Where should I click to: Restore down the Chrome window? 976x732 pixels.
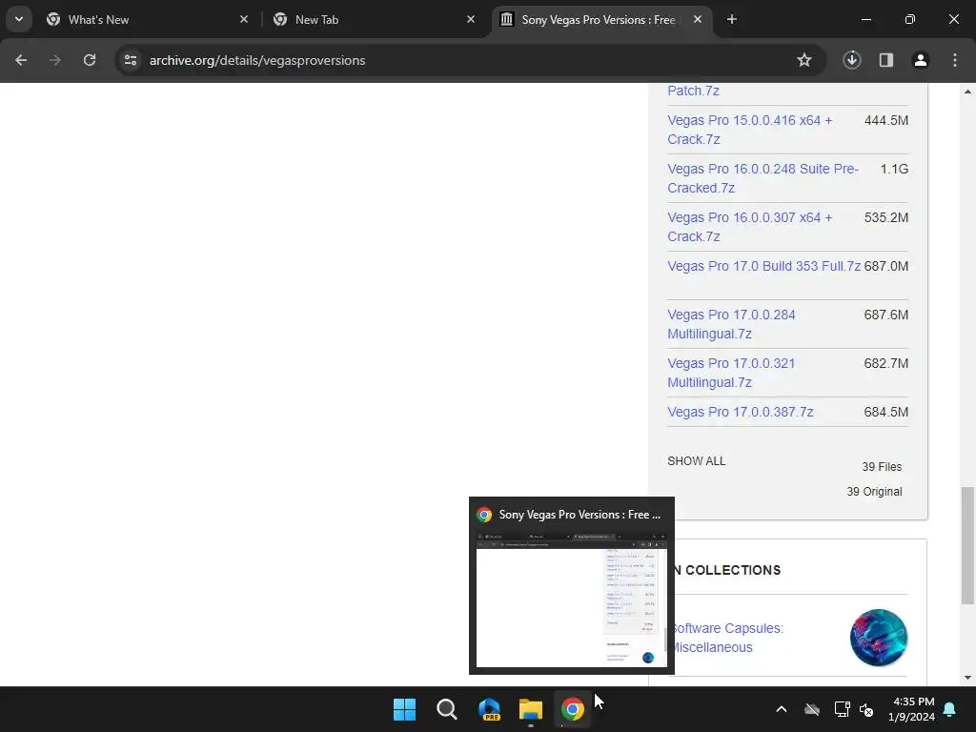tap(910, 19)
